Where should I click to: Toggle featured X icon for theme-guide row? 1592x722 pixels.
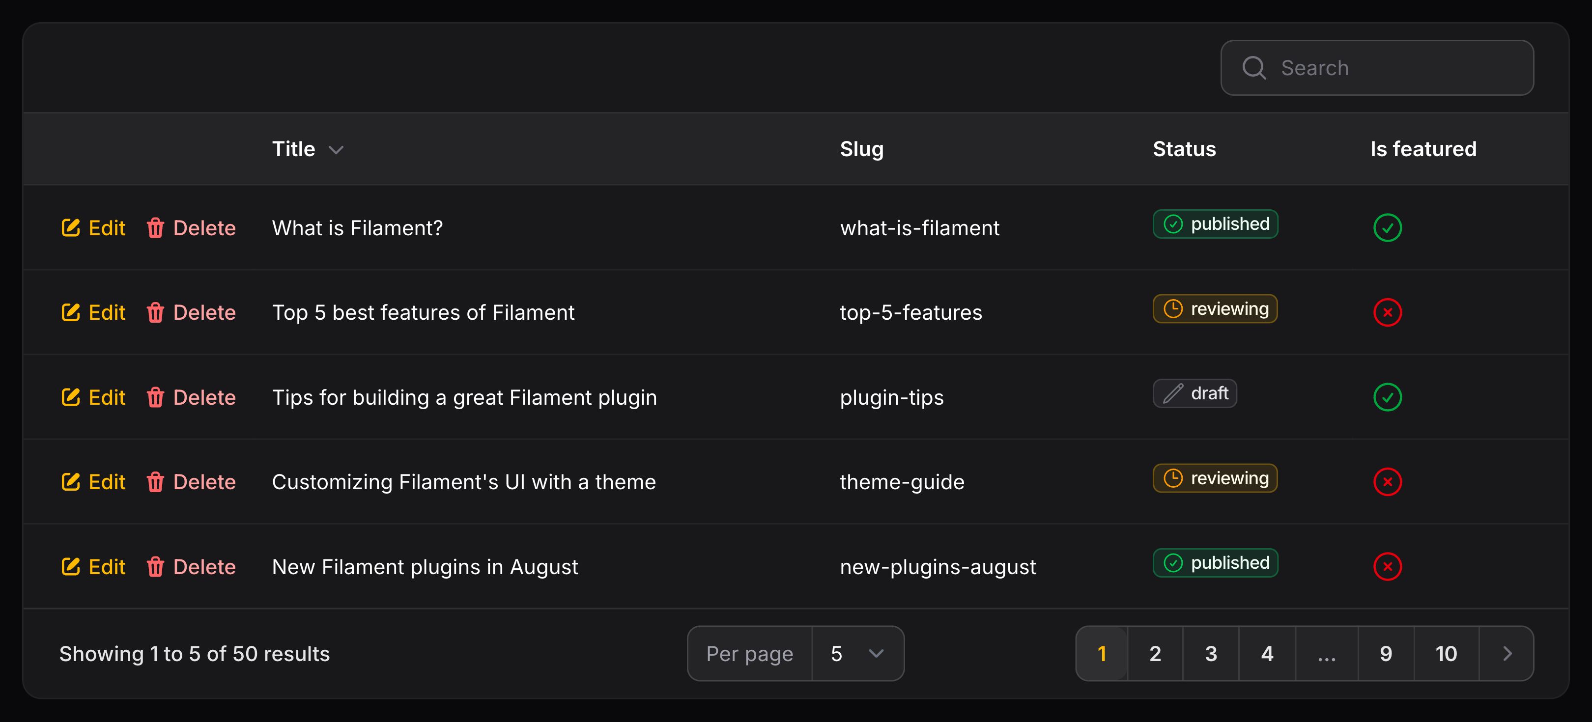pyautogui.click(x=1387, y=482)
